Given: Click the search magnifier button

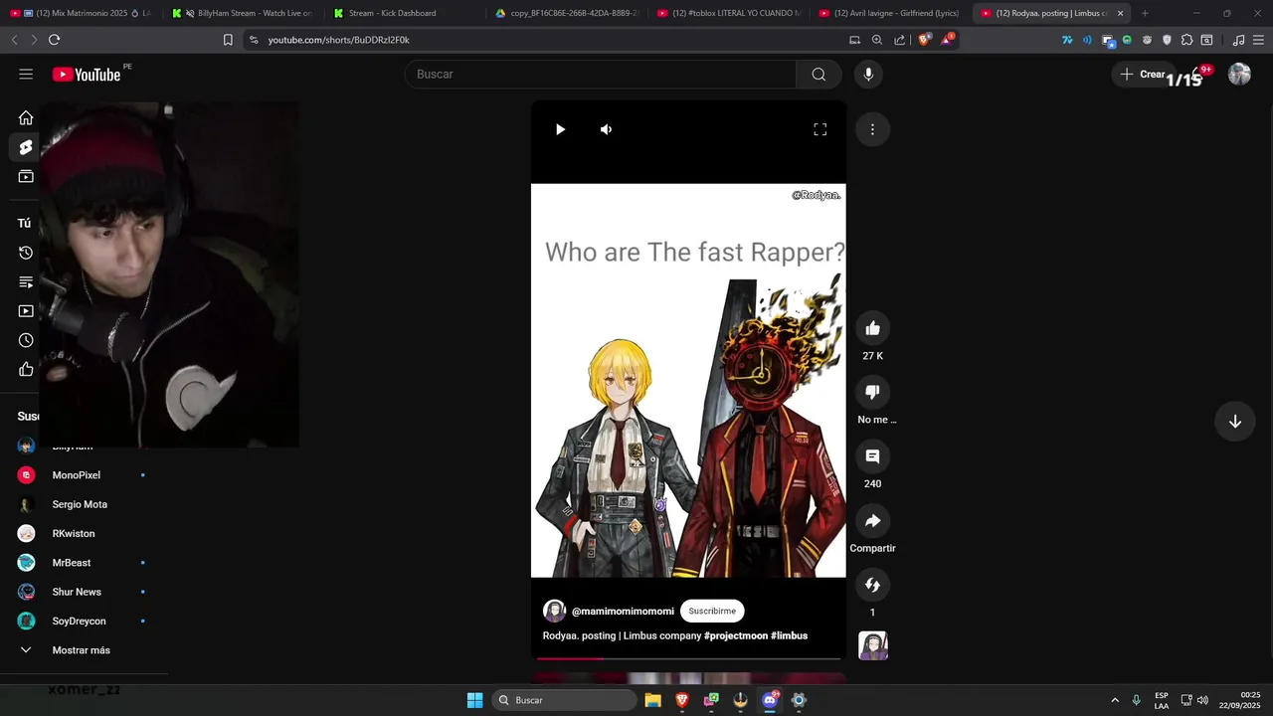Looking at the screenshot, I should [x=818, y=75].
